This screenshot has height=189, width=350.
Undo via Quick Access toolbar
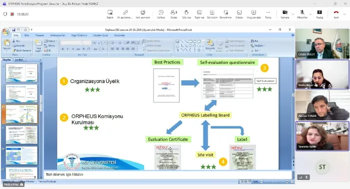point(18,29)
